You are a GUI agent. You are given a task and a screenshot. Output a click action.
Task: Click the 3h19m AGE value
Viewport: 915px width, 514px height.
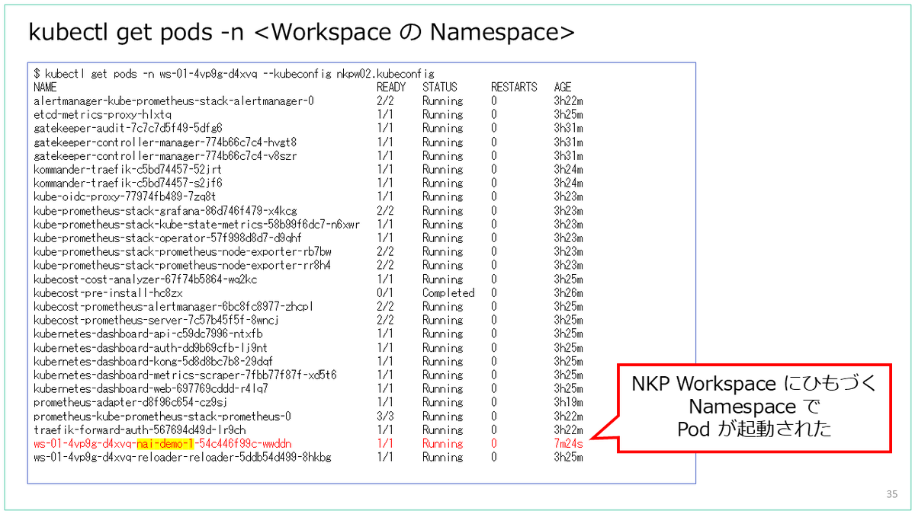pos(569,403)
